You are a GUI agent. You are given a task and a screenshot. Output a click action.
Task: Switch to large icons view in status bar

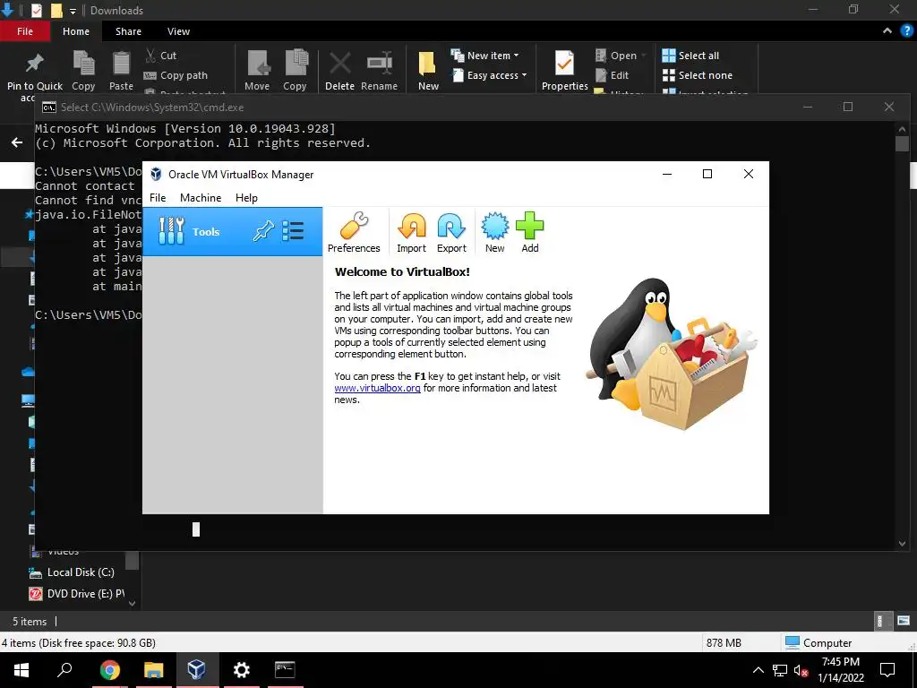[x=903, y=621]
